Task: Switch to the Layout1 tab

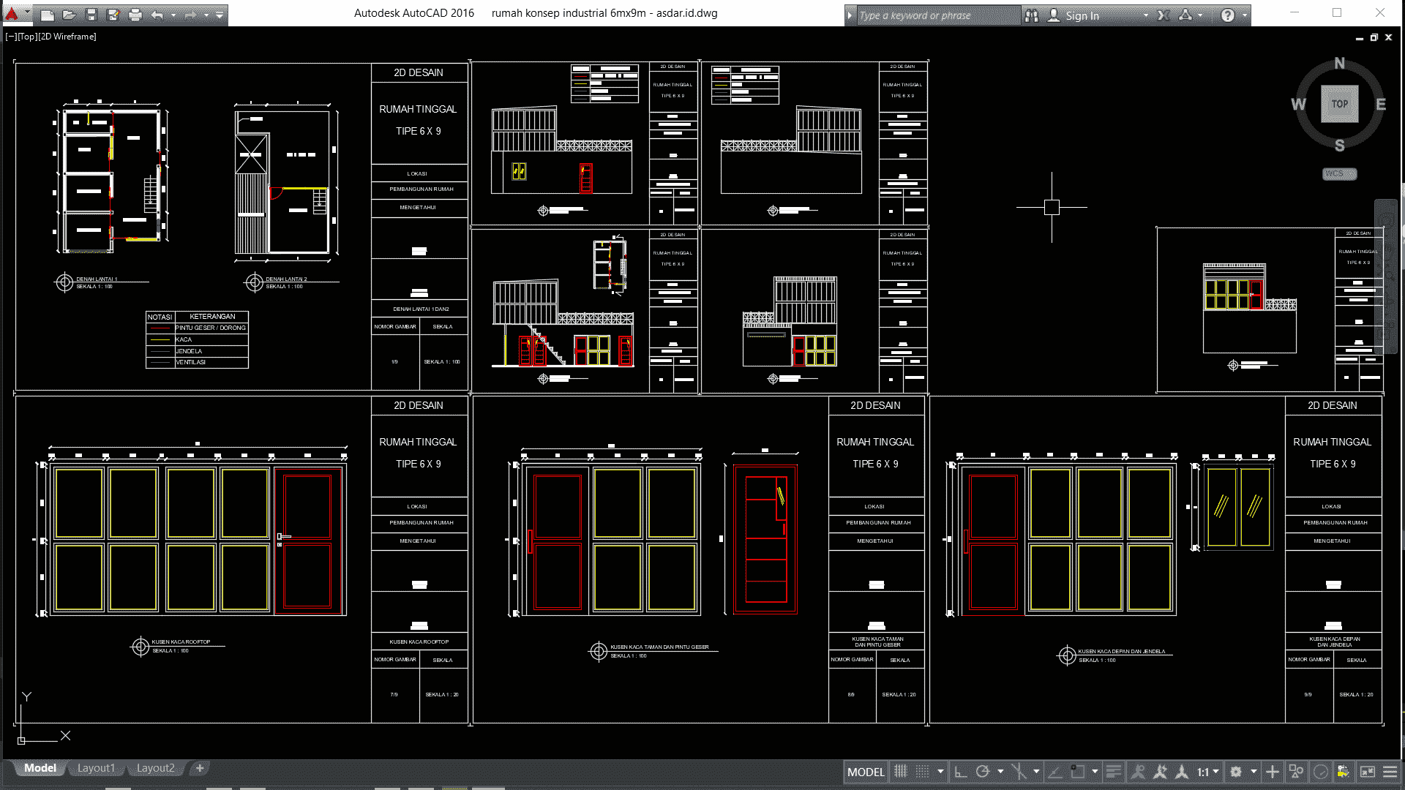Action: [96, 768]
